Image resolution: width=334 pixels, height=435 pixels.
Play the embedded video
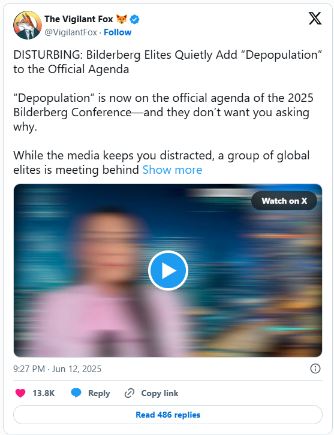(168, 270)
